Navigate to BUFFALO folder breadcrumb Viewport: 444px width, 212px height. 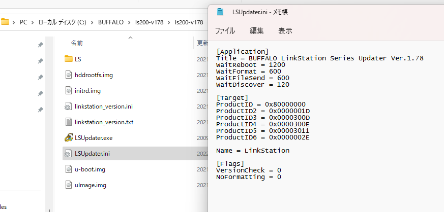tap(111, 22)
